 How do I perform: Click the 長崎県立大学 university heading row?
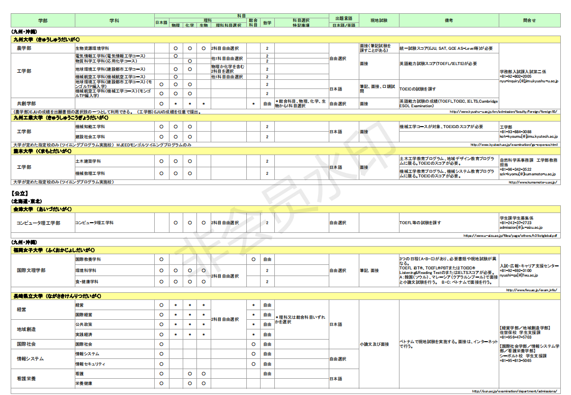285,296
